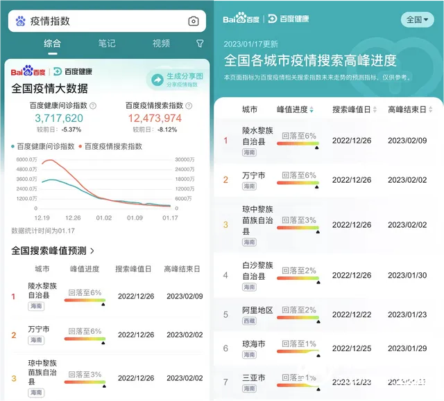Click the 海南 tag under 琼海市

pyautogui.click(x=249, y=355)
